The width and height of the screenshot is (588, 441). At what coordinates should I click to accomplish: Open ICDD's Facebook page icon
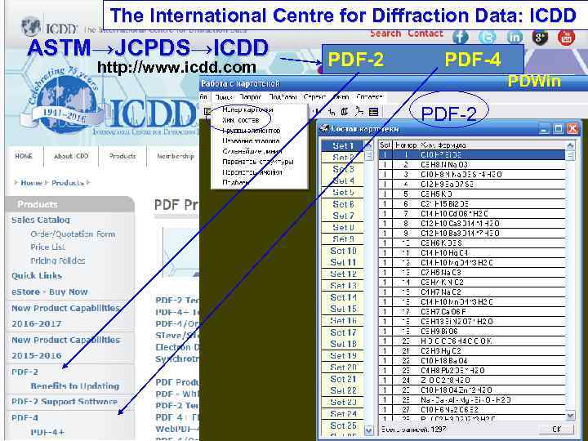tap(460, 37)
